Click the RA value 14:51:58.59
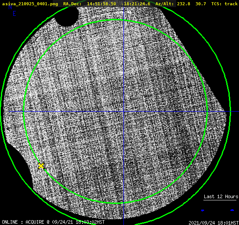 coord(101,4)
